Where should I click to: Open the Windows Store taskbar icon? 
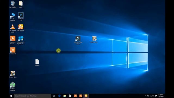pos(70,96)
